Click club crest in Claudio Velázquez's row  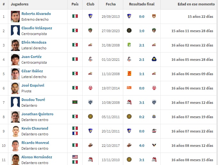[x=90, y=31]
